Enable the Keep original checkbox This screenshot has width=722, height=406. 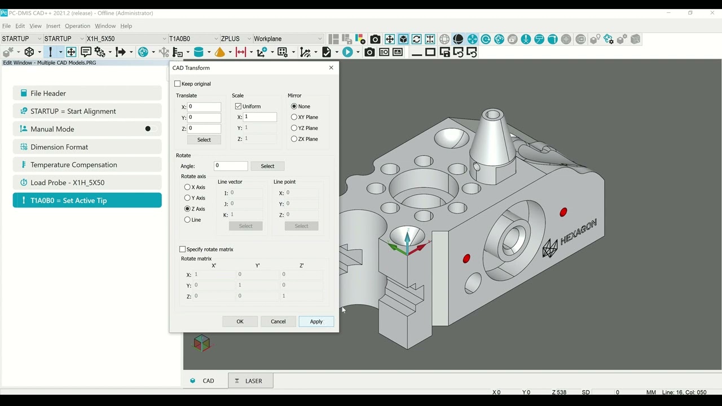point(178,84)
